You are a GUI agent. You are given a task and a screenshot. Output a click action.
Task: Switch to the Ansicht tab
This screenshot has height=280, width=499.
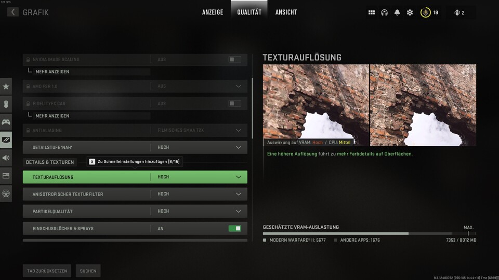click(x=286, y=12)
